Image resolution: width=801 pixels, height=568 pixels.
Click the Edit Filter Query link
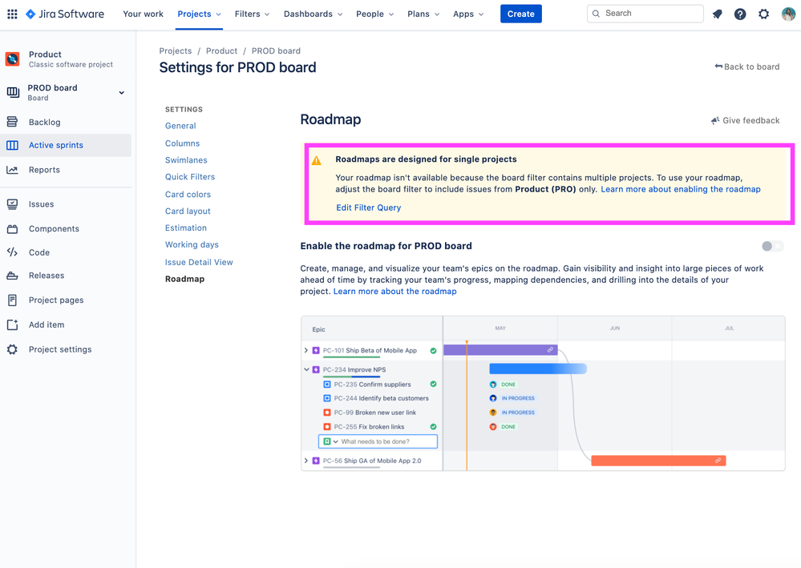pos(368,207)
